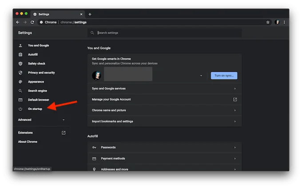The width and height of the screenshot is (302, 188).
Task: Open Chrome three-dot menu
Action: point(284,22)
